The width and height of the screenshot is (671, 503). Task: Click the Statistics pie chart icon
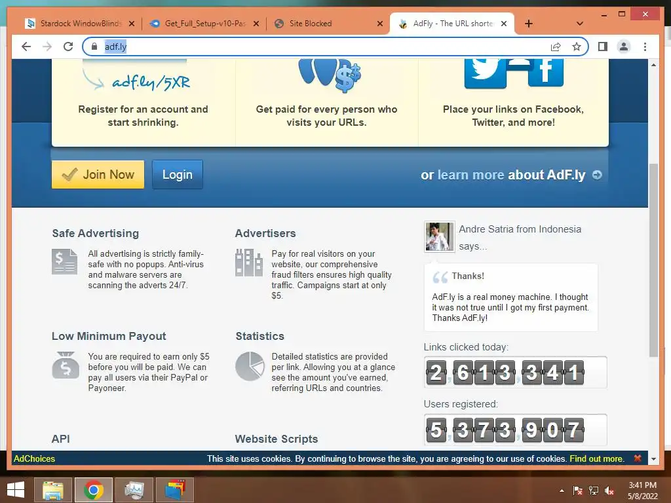pyautogui.click(x=250, y=366)
